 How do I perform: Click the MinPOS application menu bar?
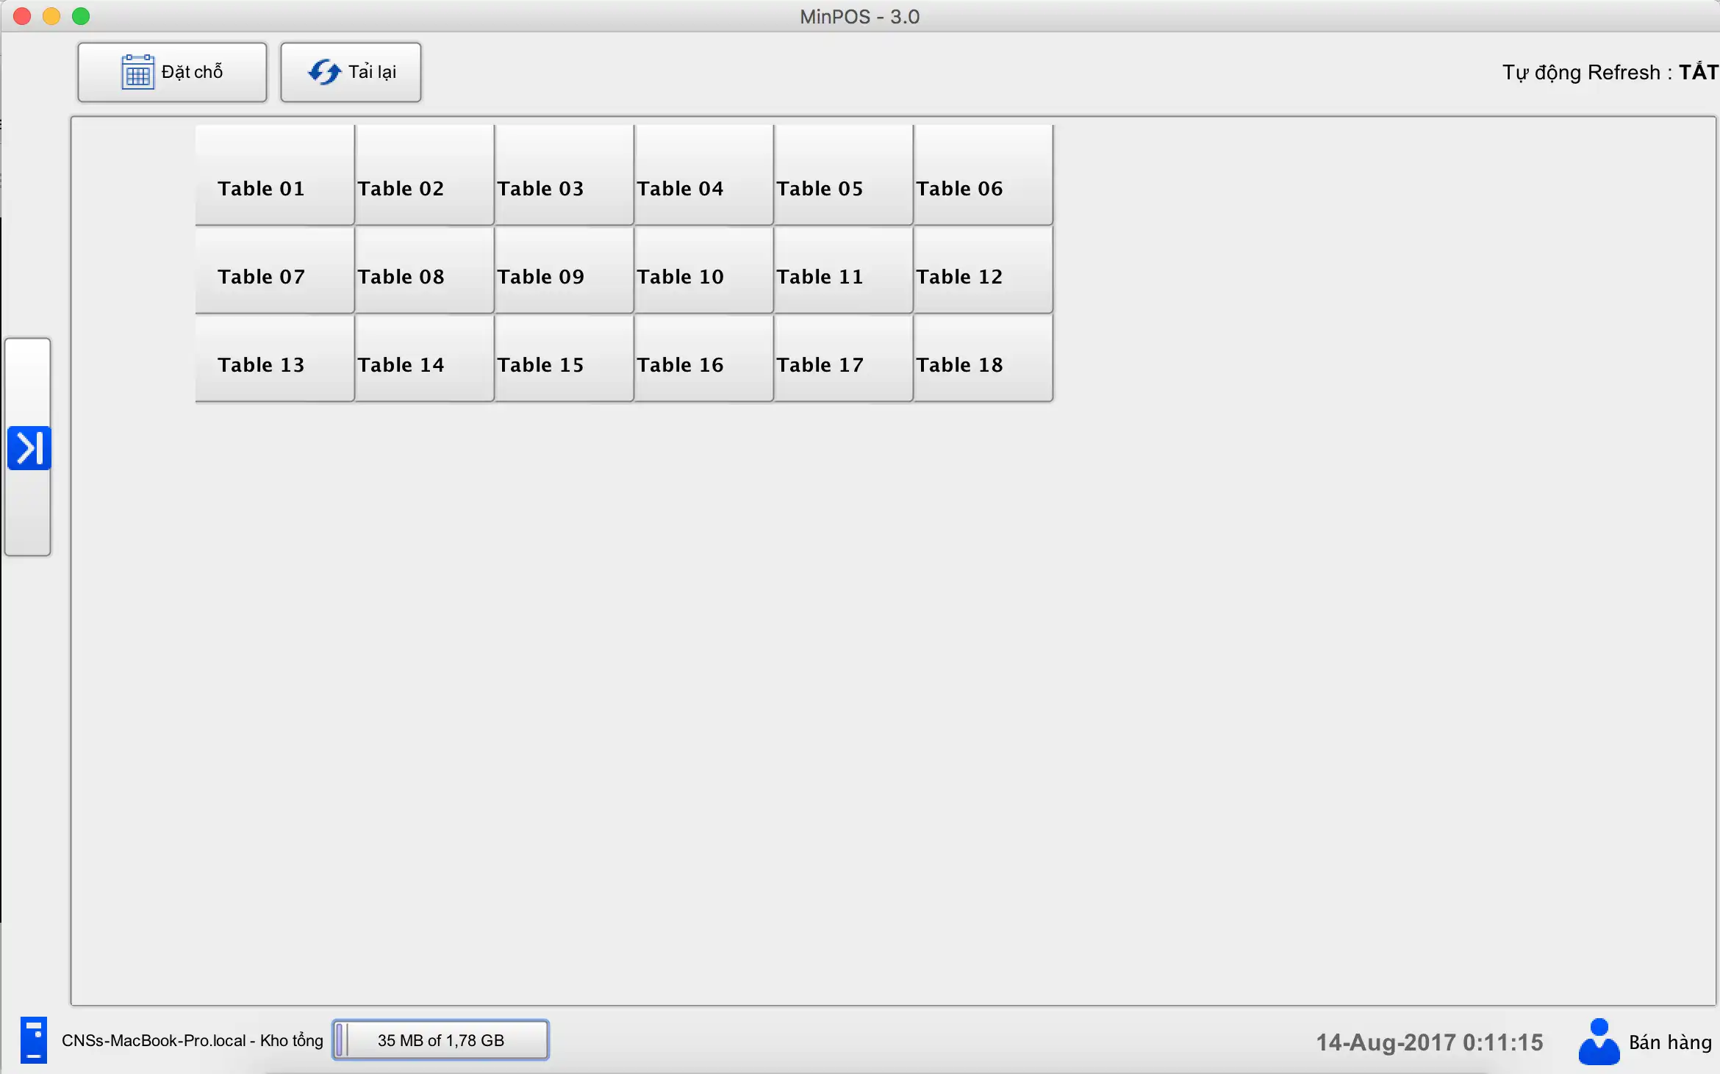860,16
